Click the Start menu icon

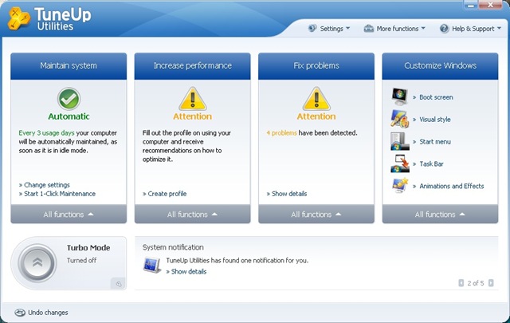400,141
